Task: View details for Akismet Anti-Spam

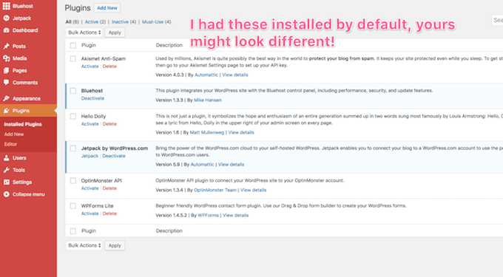Action: (x=235, y=75)
